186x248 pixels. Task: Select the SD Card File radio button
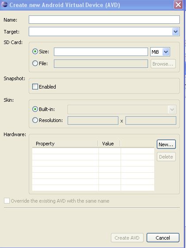(35, 63)
